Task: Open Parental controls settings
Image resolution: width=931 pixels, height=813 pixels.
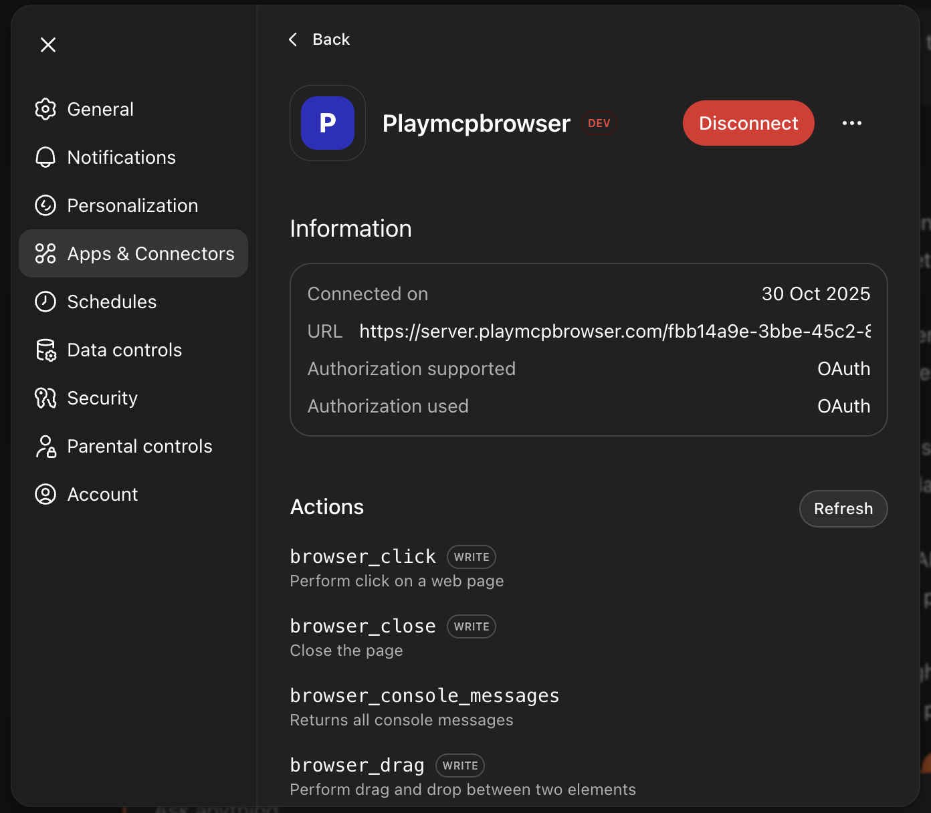Action: point(139,446)
